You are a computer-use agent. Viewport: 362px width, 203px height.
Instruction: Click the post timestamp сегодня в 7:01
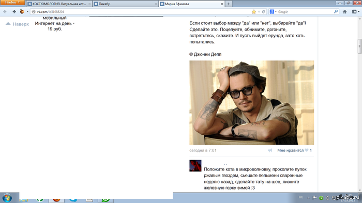[203, 150]
